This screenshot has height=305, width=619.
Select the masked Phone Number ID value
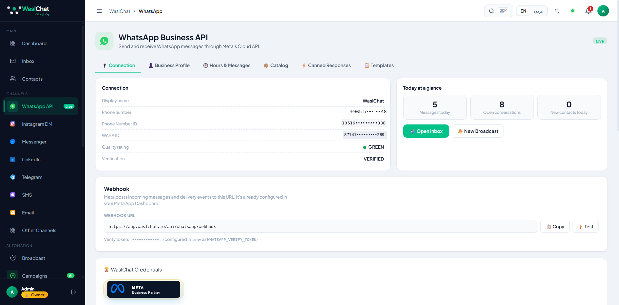[364, 123]
